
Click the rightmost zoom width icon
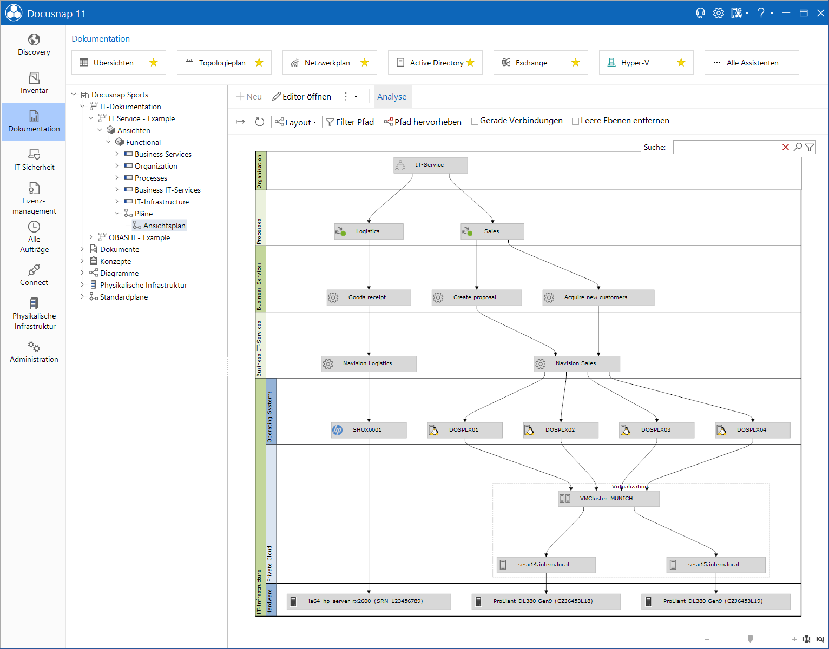[820, 639]
